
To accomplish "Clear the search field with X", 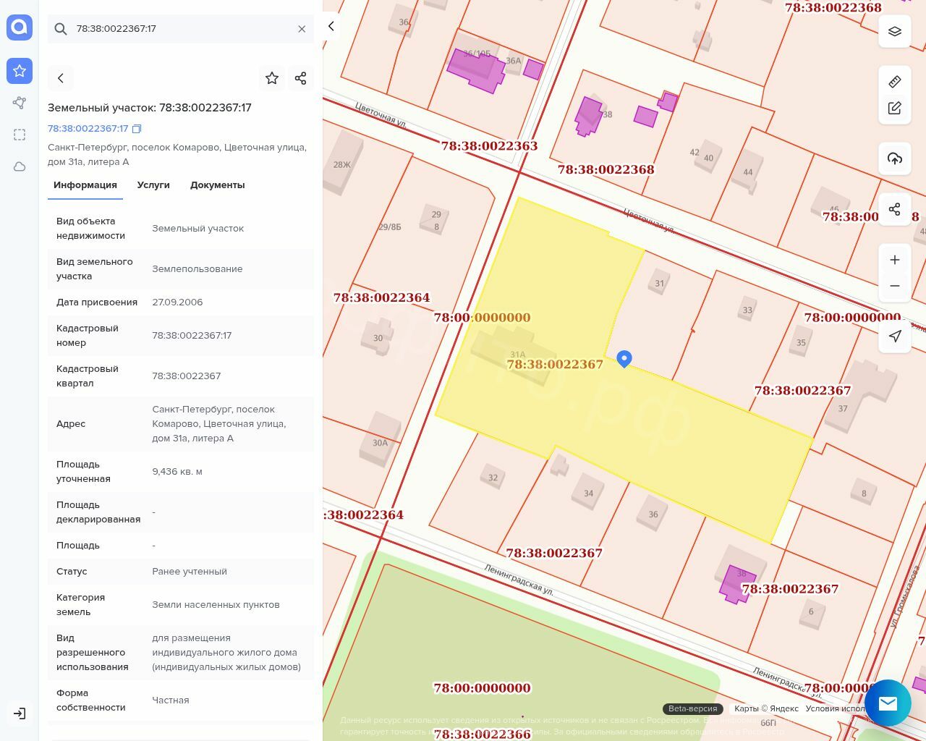I will tap(302, 29).
